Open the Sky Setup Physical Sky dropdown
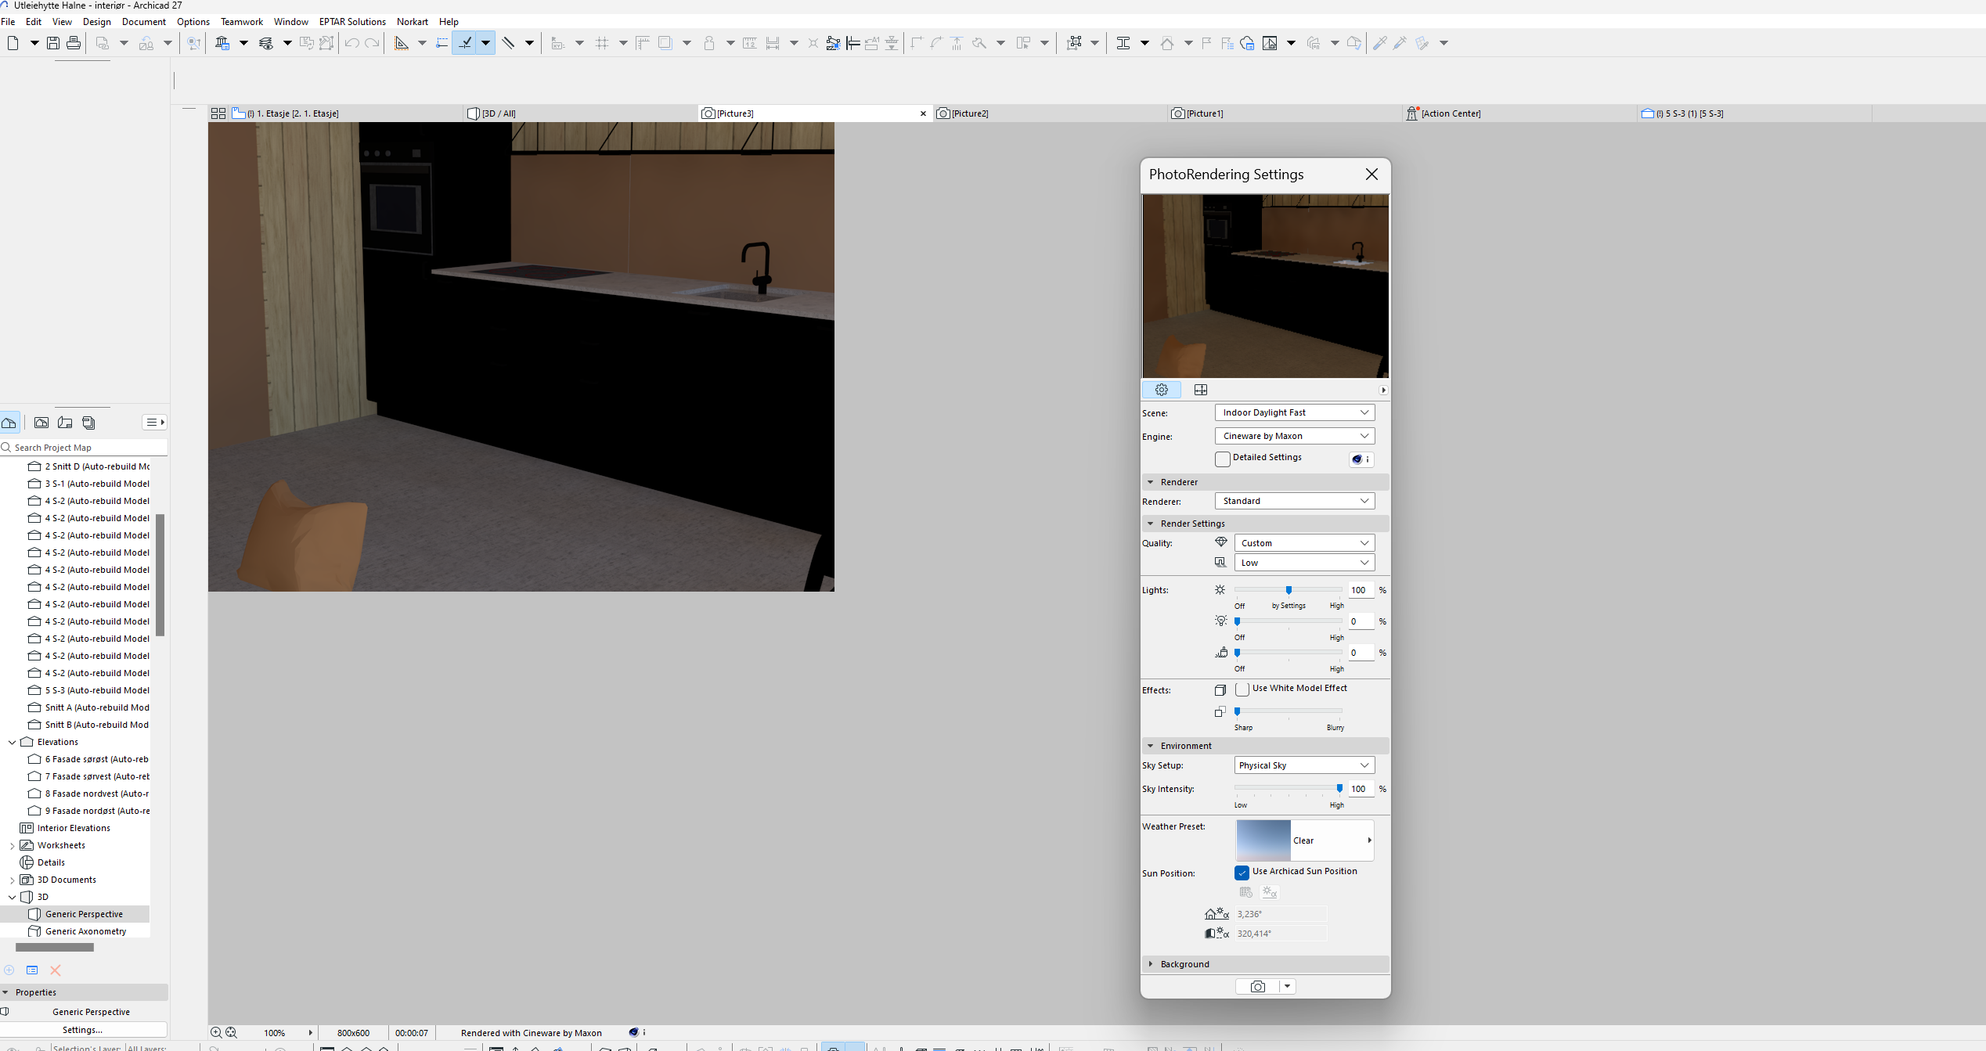The width and height of the screenshot is (1986, 1051). coord(1303,765)
